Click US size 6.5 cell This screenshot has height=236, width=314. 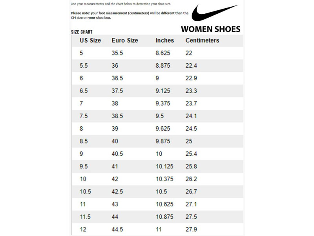[84, 91]
